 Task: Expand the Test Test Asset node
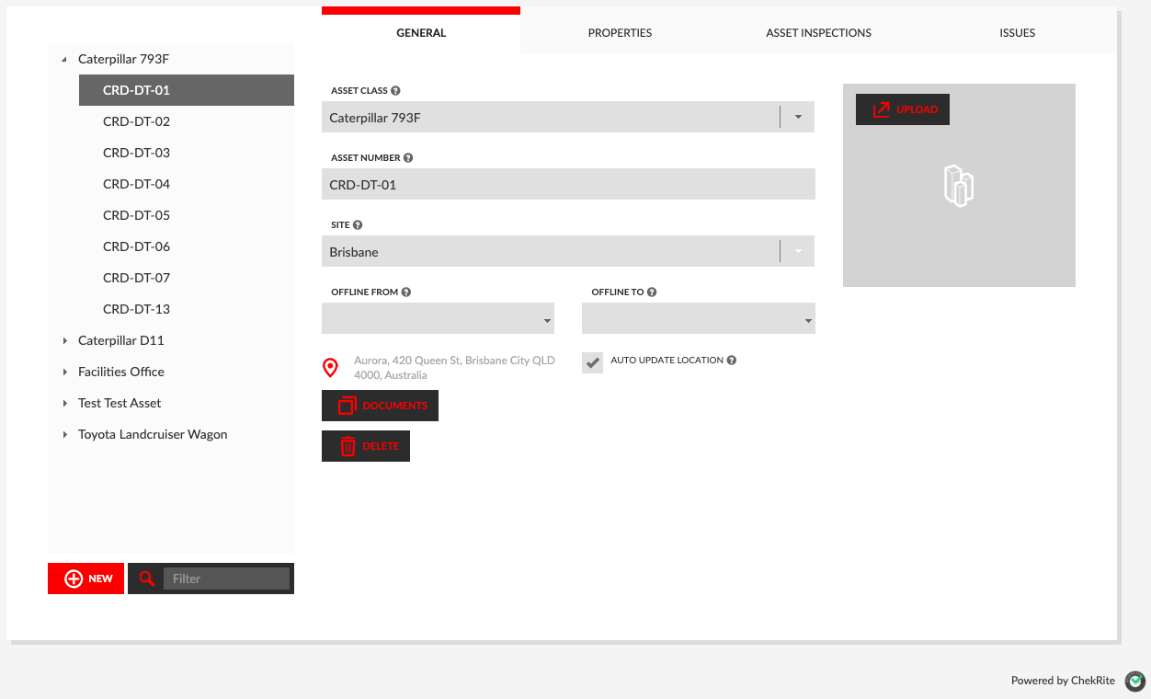[65, 404]
